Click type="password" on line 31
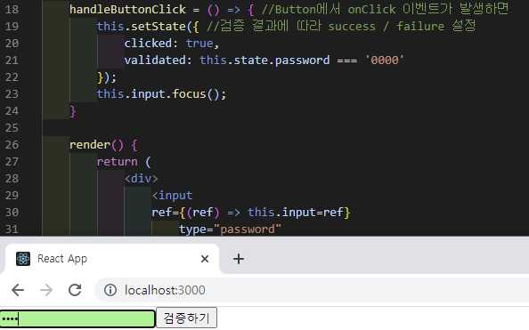This screenshot has height=330, width=529. point(230,229)
